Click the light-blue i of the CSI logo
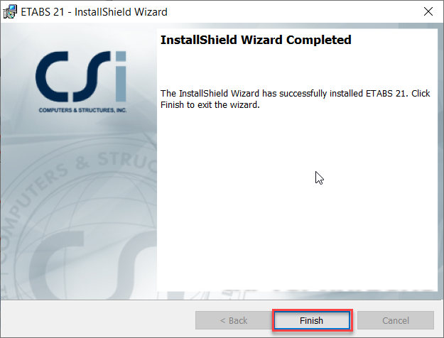 coord(121,77)
